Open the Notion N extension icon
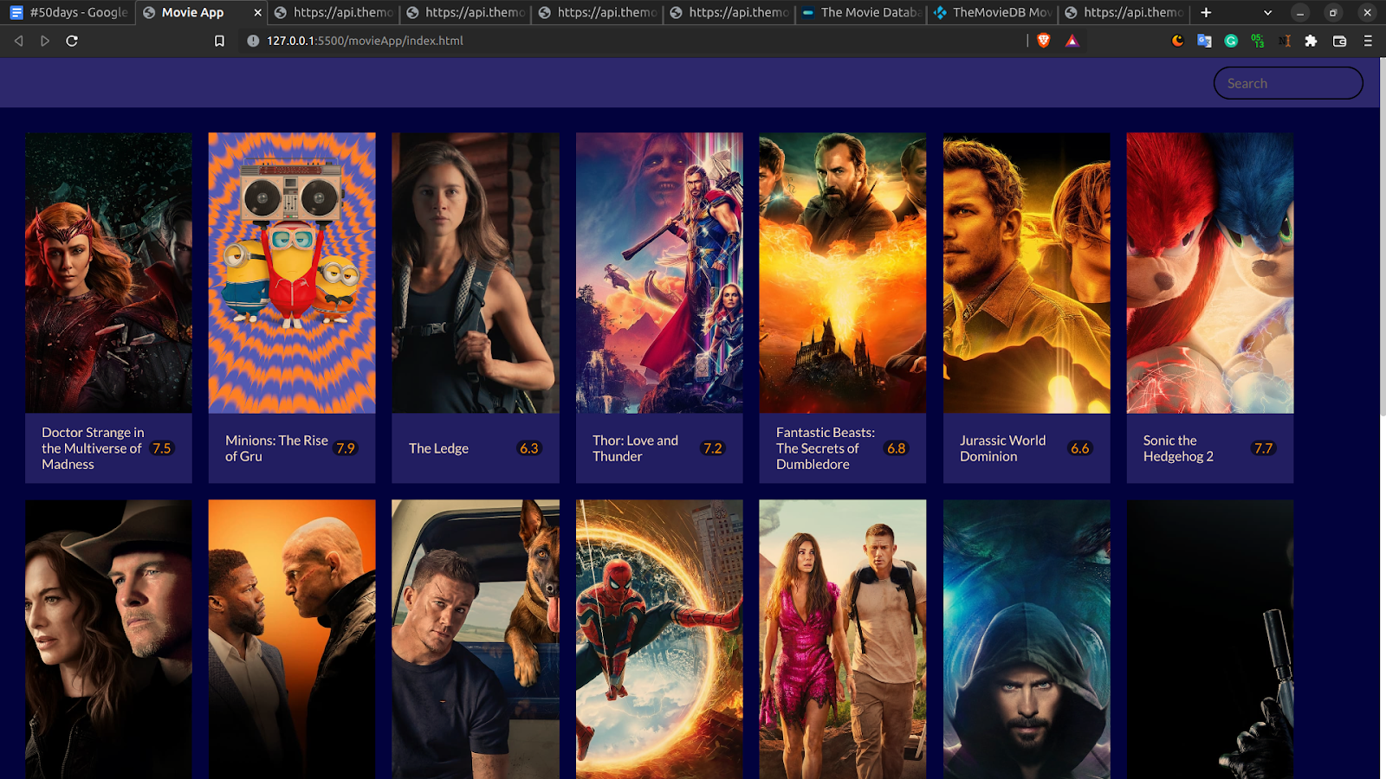 [x=1285, y=41]
